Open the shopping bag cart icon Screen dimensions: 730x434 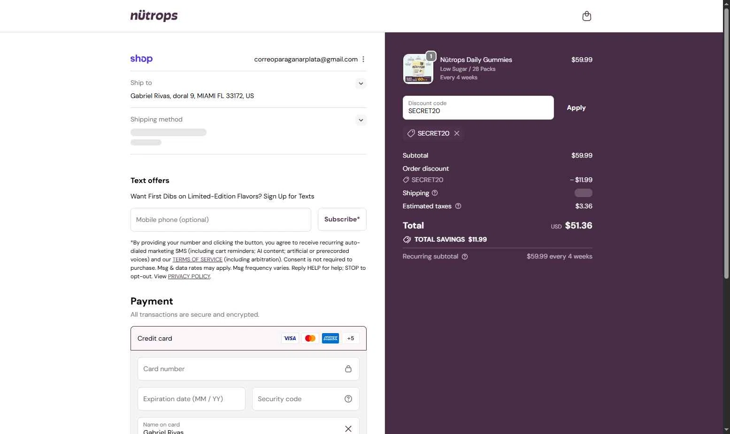[x=586, y=16]
